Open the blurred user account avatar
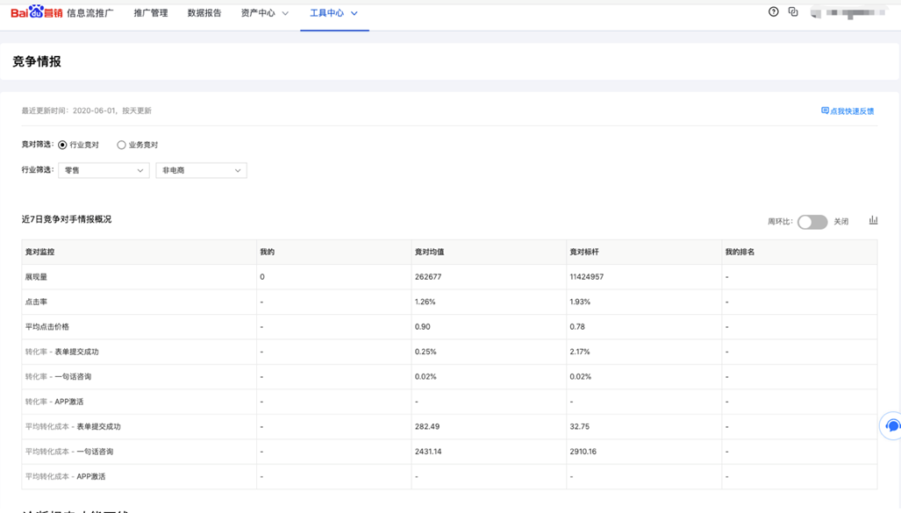The image size is (901, 513). coord(816,13)
